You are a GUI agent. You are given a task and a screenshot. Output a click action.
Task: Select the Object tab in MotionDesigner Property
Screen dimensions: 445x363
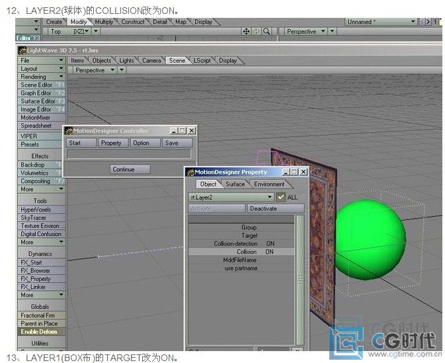[x=208, y=184]
